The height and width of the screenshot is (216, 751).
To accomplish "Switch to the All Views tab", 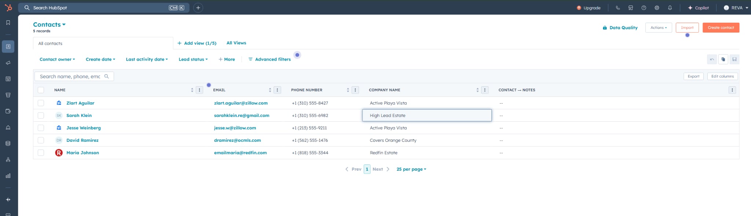I will pos(236,43).
